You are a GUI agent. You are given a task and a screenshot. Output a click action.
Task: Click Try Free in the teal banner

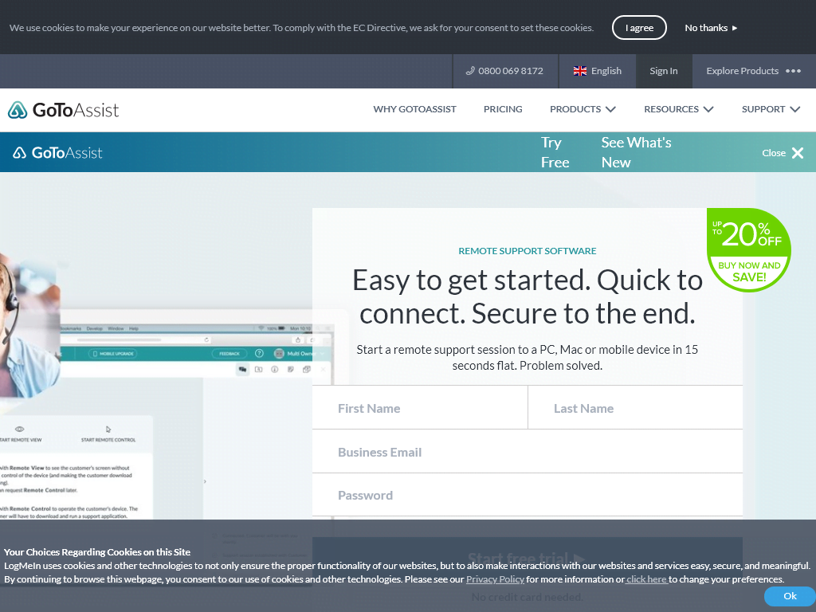[x=555, y=151]
